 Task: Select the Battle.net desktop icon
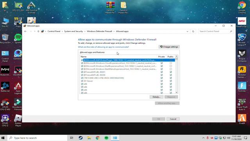(x=5, y=87)
